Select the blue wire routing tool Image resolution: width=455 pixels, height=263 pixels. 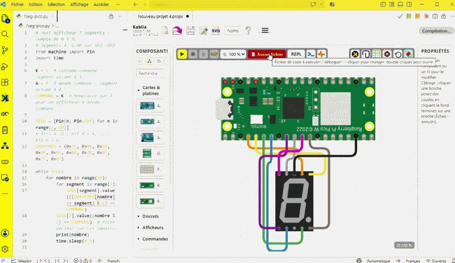366,54
